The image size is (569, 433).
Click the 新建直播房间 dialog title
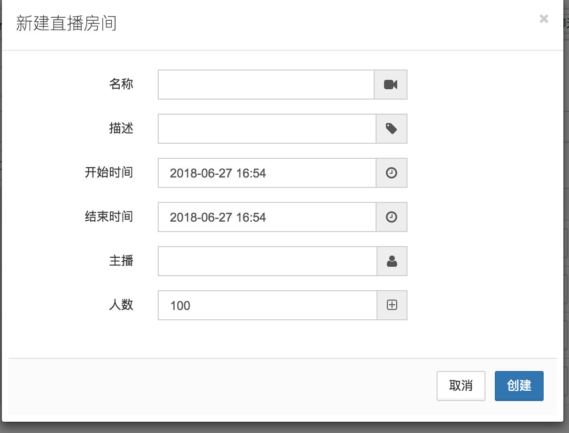66,23
